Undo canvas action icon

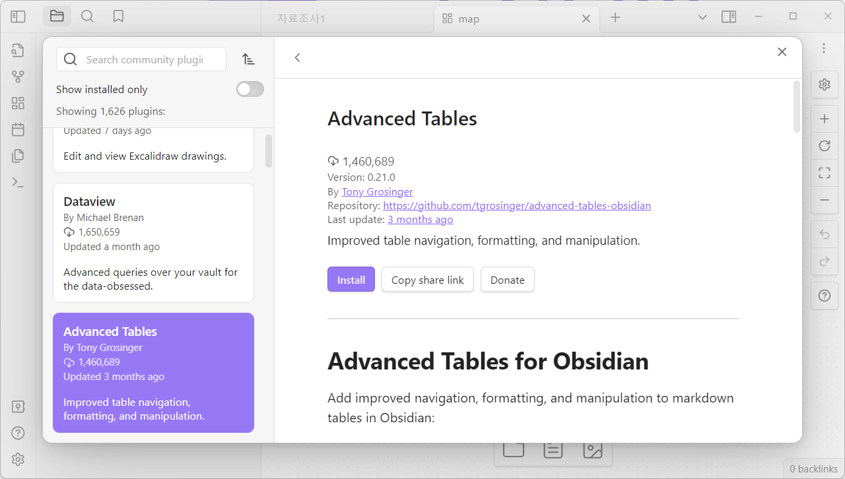pyautogui.click(x=824, y=235)
